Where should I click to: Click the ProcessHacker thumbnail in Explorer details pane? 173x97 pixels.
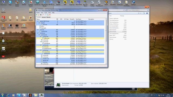coord(58,85)
